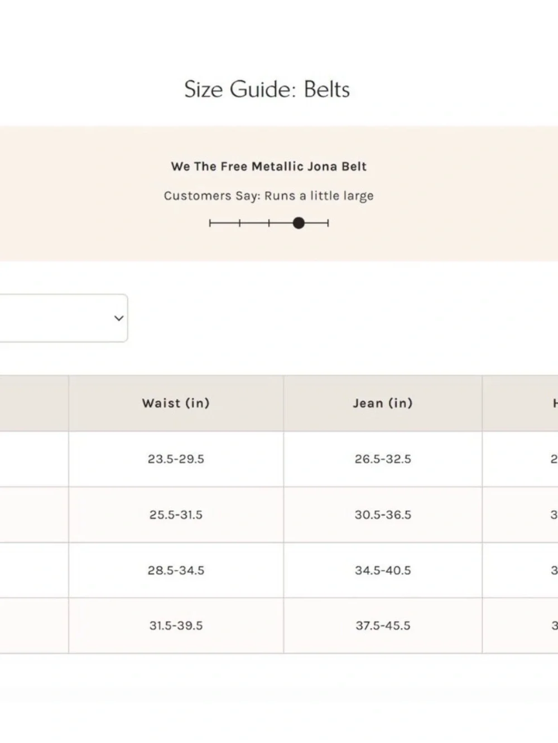Select waist value 31.5-39.5

coord(176,625)
